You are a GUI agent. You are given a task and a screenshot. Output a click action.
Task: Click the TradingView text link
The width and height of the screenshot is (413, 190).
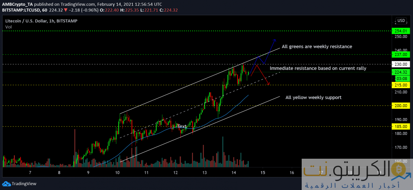(24, 184)
